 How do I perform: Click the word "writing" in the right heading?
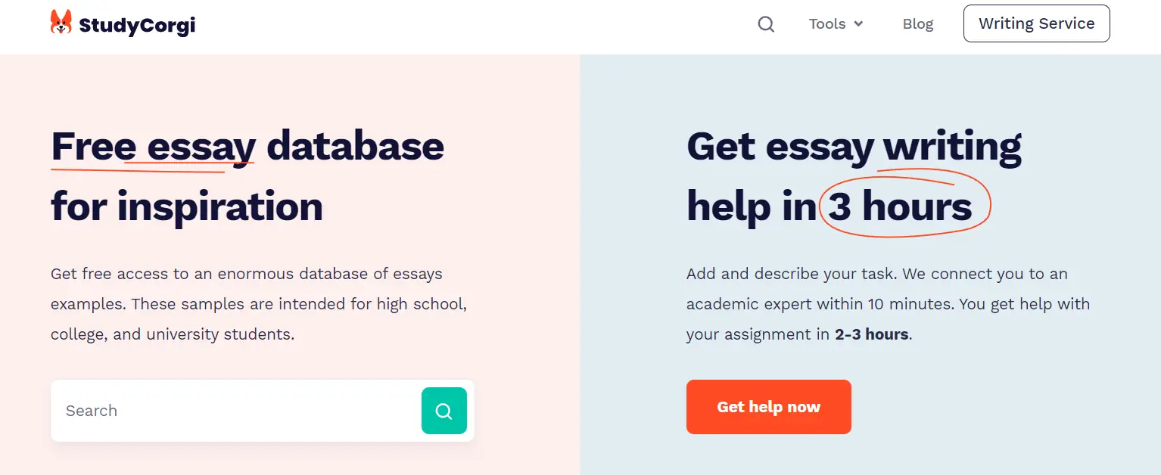[952, 146]
